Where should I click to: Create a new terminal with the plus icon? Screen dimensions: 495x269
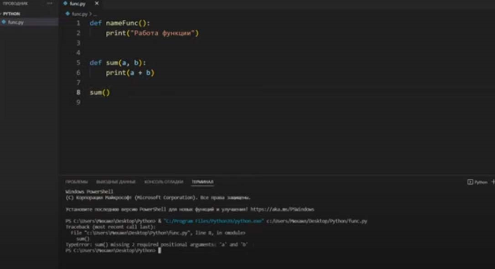[492, 181]
